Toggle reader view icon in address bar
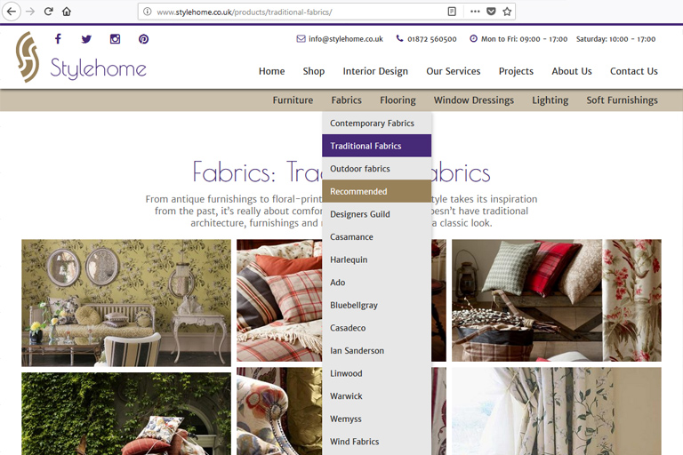The image size is (683, 455). (452, 12)
